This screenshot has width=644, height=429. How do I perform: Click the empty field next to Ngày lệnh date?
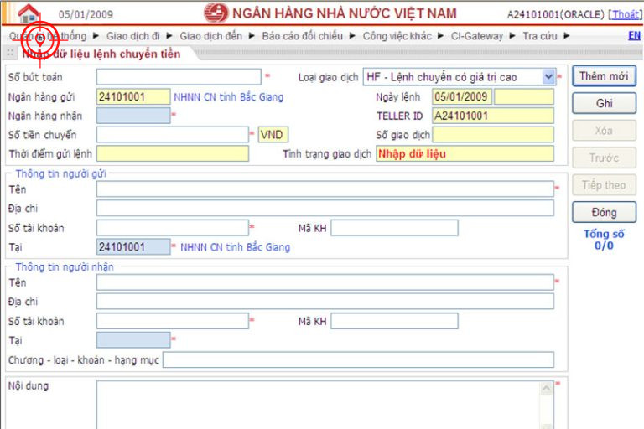(x=523, y=97)
